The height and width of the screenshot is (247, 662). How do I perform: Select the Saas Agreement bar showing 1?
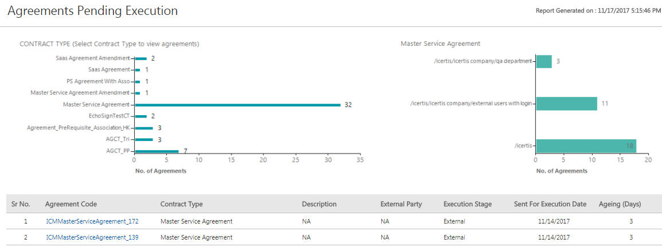click(138, 70)
